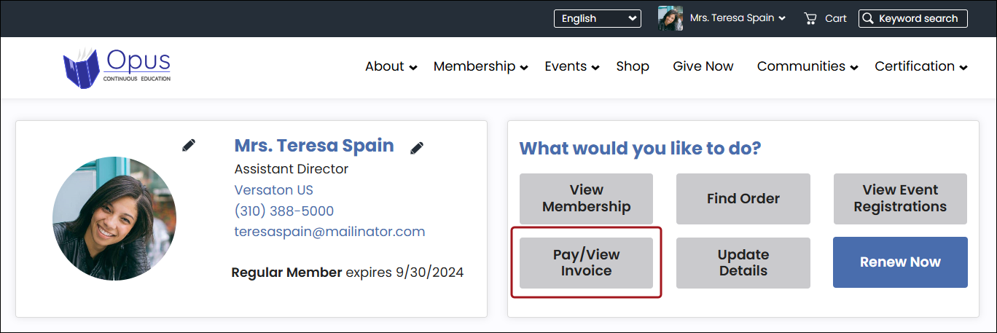Click the Opus book logo icon
The height and width of the screenshot is (333, 997).
pyautogui.click(x=80, y=68)
